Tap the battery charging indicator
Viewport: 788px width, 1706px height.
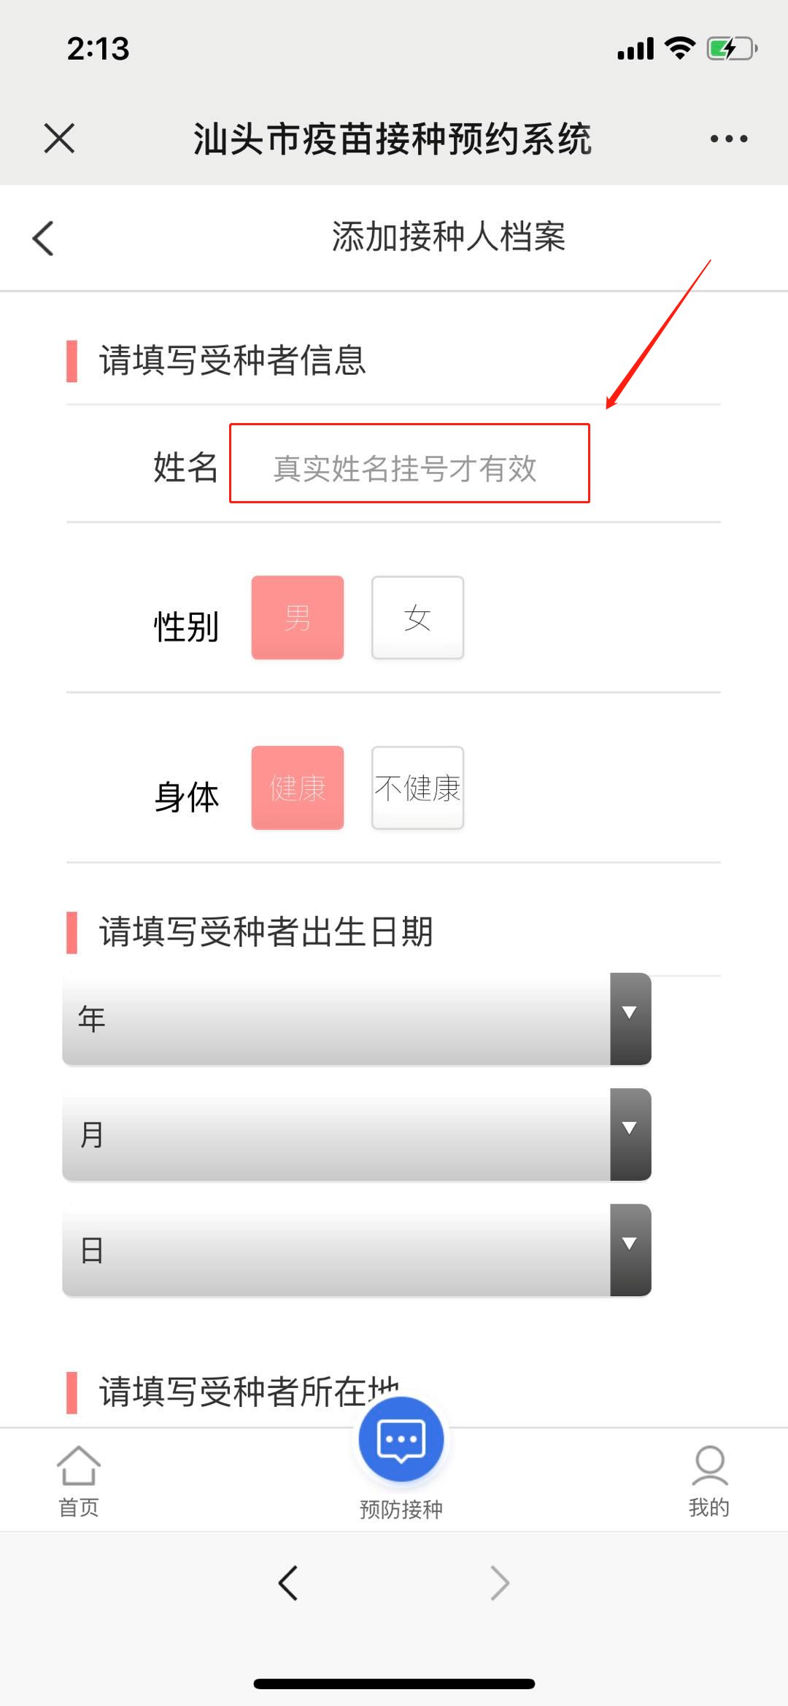[x=731, y=49]
